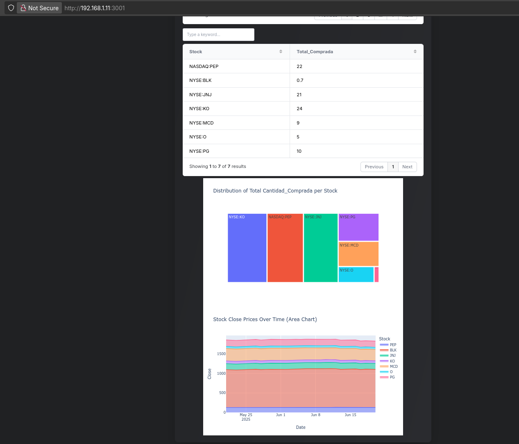Click the 1000 y-axis tick label

point(221,374)
